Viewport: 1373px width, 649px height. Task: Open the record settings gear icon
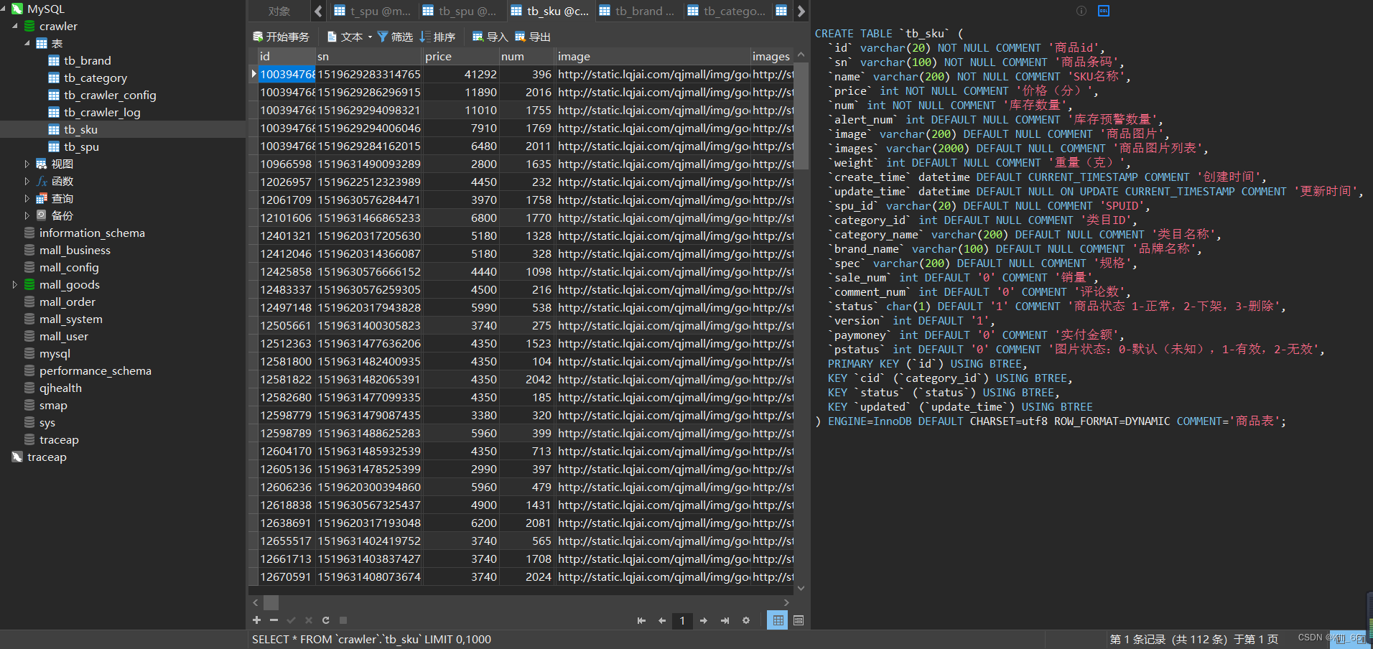pyautogui.click(x=745, y=620)
